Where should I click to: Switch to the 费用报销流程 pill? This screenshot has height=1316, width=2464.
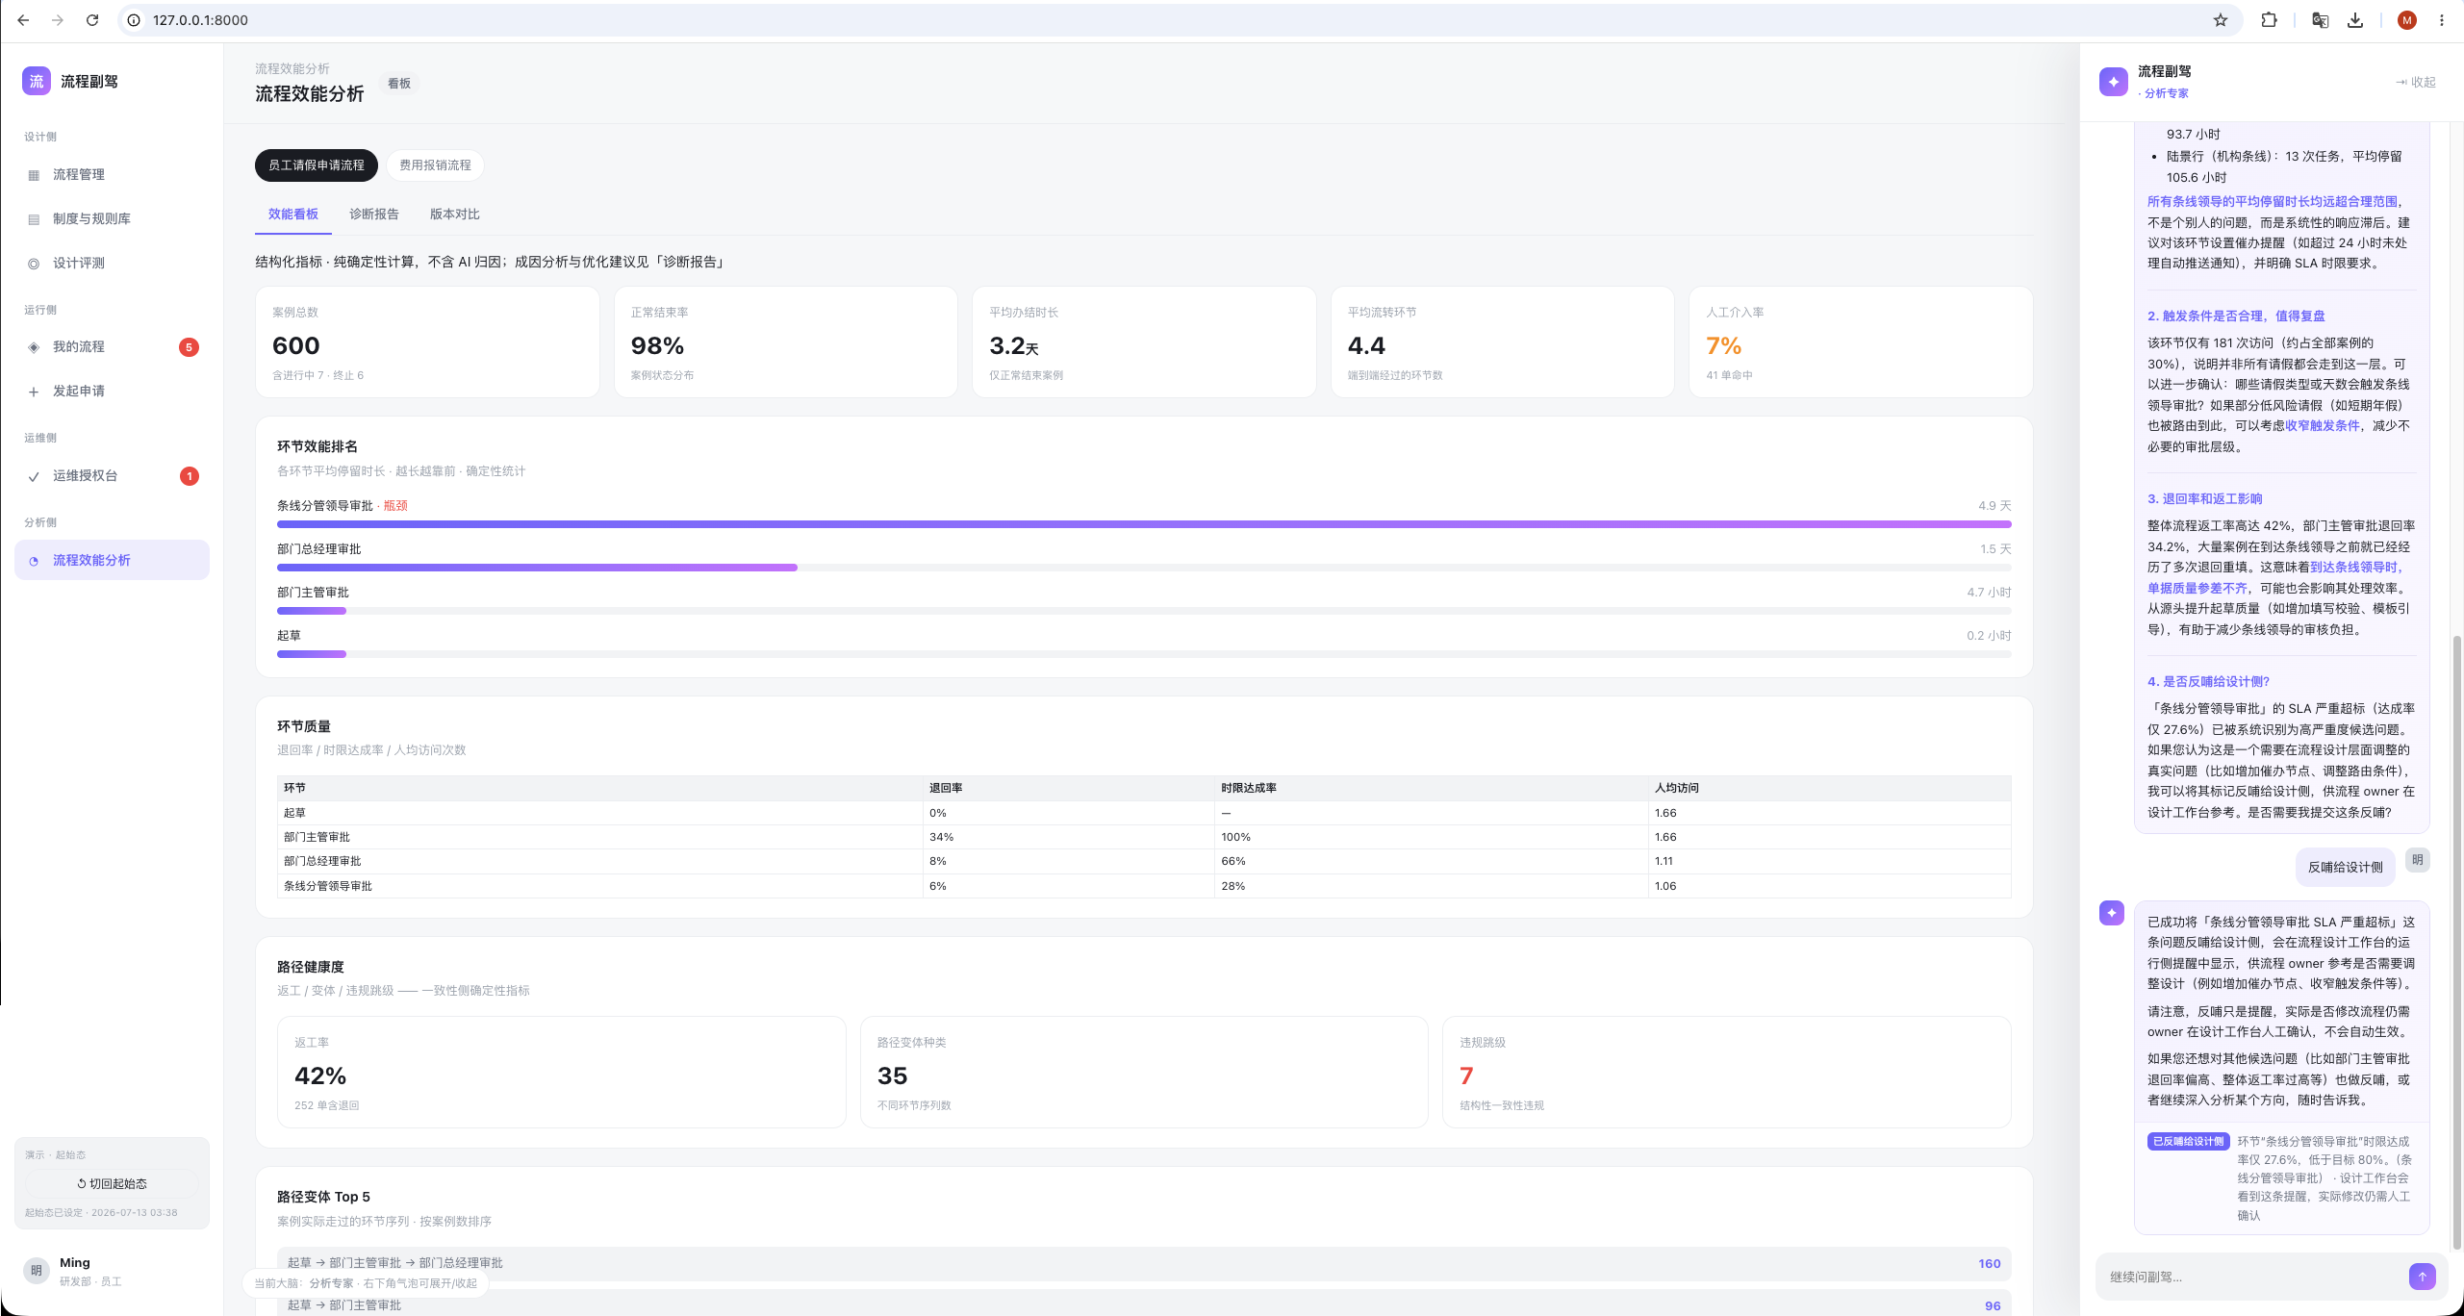pos(435,165)
